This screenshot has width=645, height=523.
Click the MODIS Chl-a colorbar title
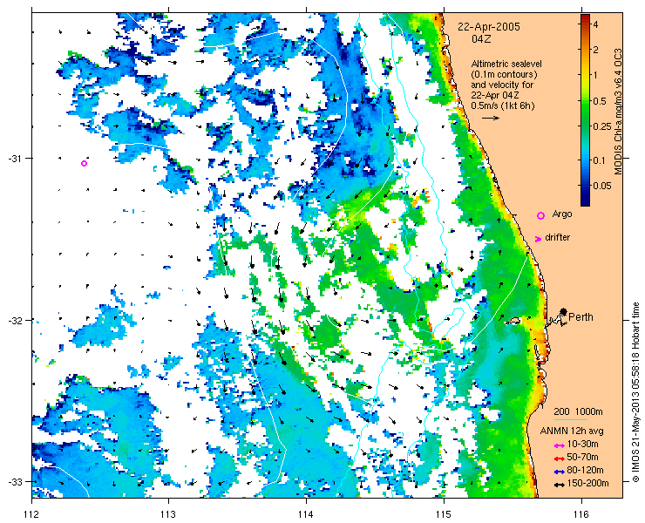click(x=618, y=112)
